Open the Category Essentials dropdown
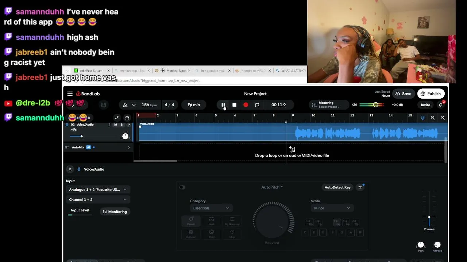 pyautogui.click(x=211, y=208)
